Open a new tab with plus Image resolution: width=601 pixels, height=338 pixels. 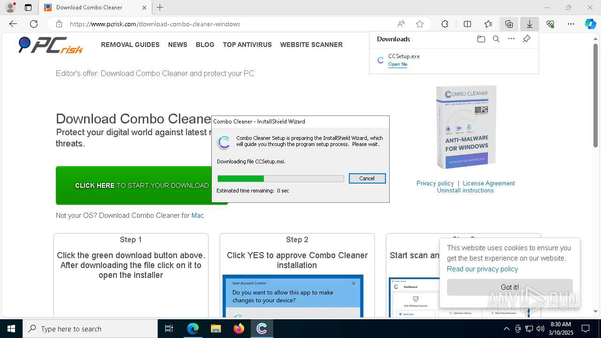pyautogui.click(x=160, y=8)
